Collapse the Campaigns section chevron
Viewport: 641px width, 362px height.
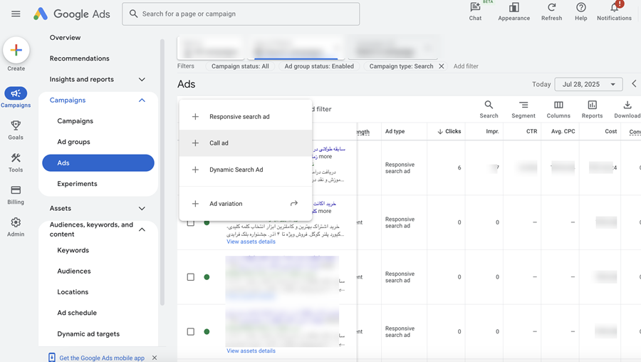tap(142, 100)
